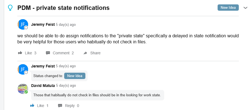This screenshot has width=249, height=110.
Task: Click the lightbulb idea icon
Action: tap(10, 8)
